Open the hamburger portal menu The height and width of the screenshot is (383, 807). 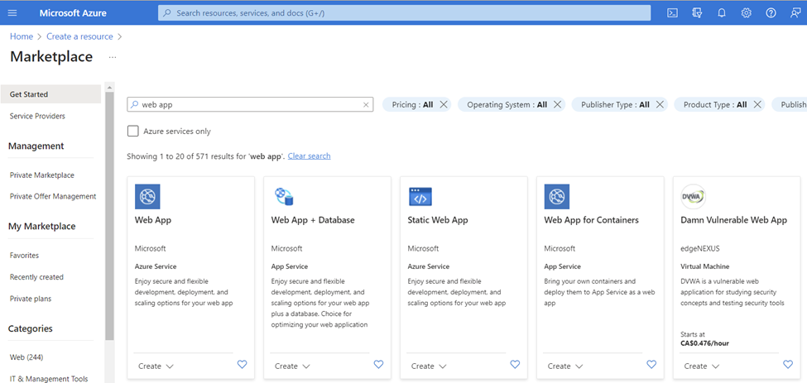point(12,13)
